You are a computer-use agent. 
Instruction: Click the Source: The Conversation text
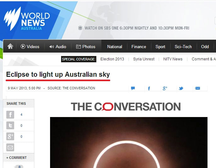[x=71, y=88]
